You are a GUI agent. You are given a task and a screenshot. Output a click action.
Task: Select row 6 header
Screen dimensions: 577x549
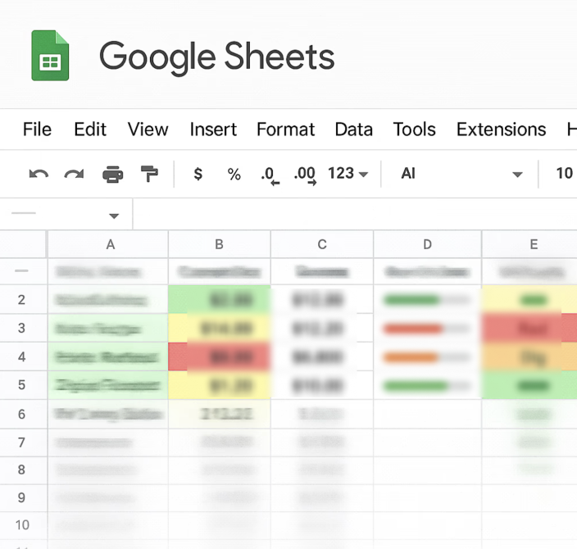tap(24, 414)
